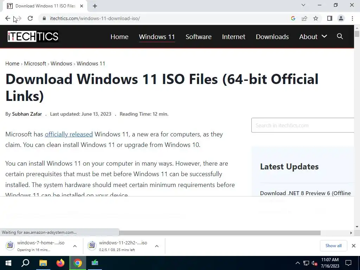Click 'Latest Updates' heading
360x270 pixels.
click(x=289, y=166)
